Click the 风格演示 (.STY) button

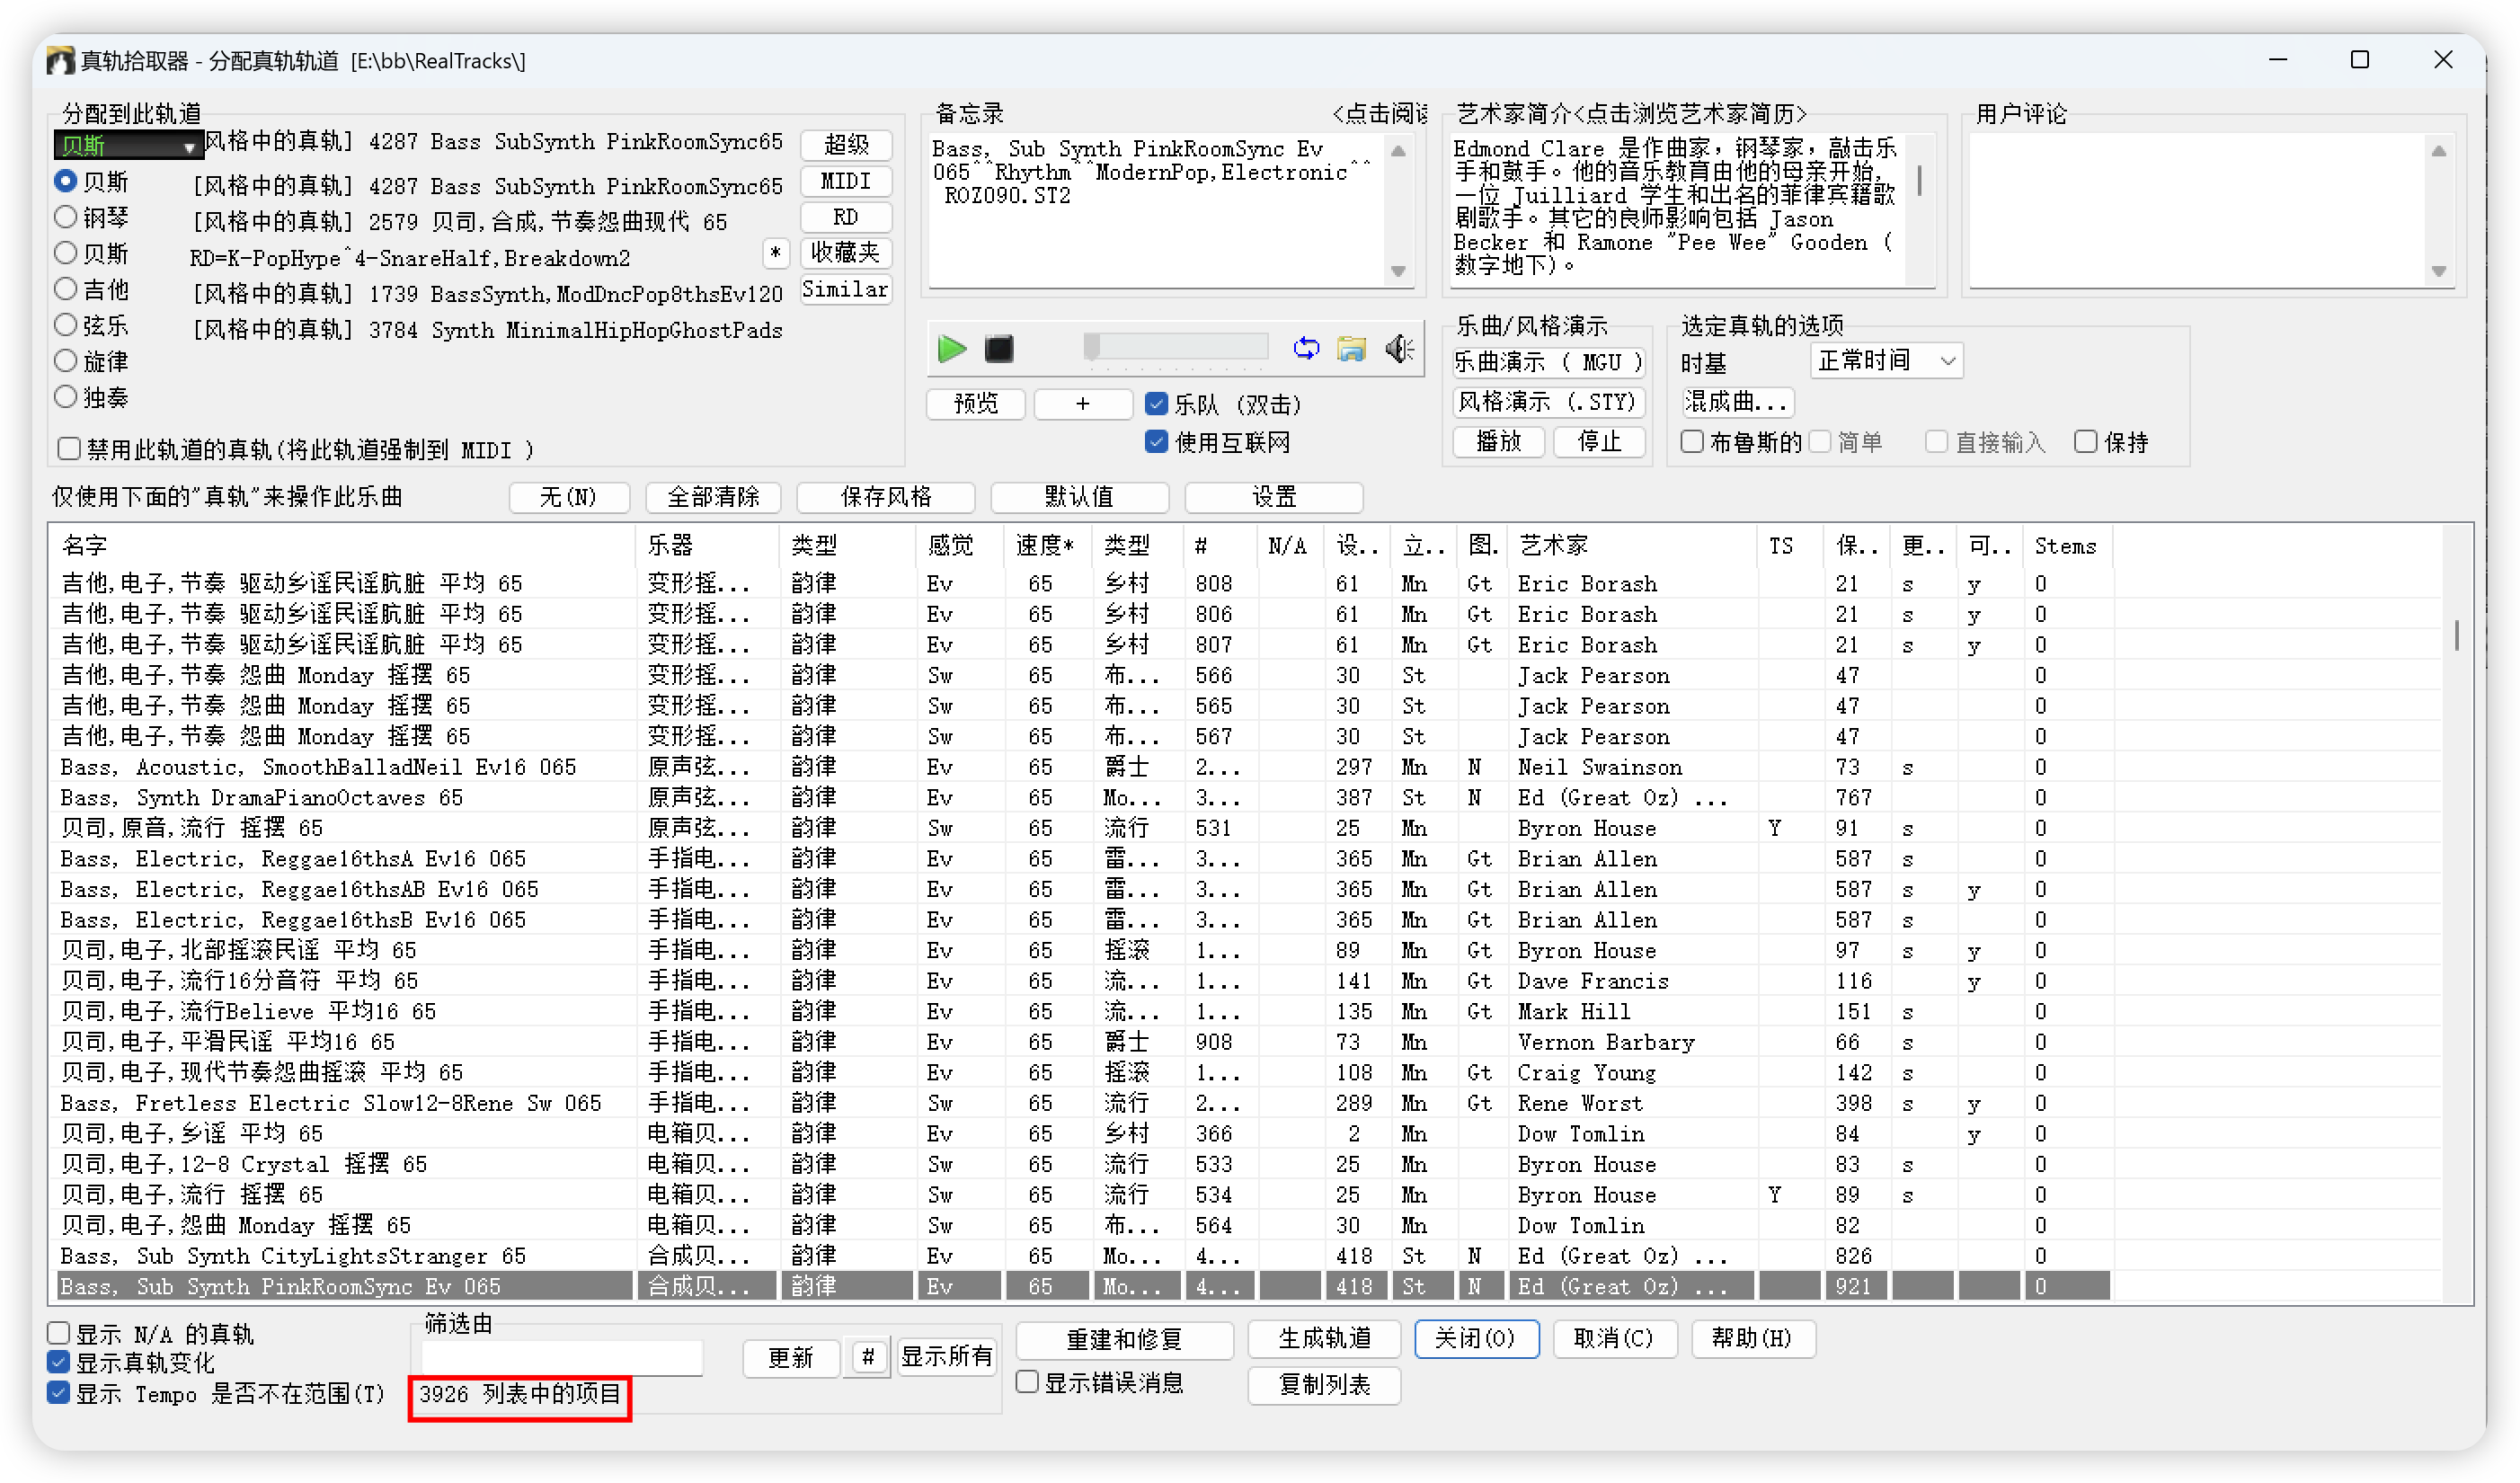click(x=1548, y=402)
